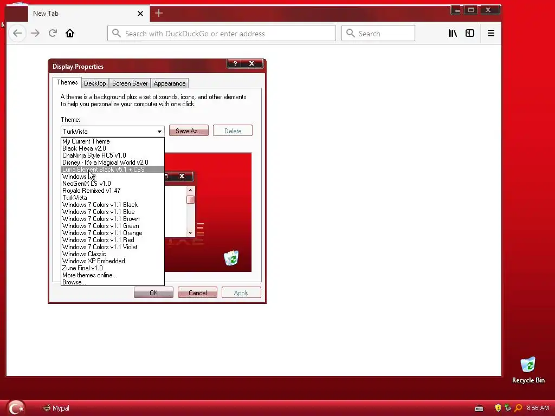
Task: Reload the current page
Action: point(53,33)
